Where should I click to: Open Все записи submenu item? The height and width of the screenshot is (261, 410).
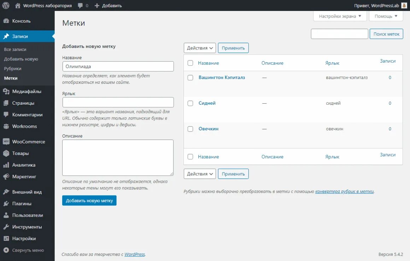tap(15, 50)
